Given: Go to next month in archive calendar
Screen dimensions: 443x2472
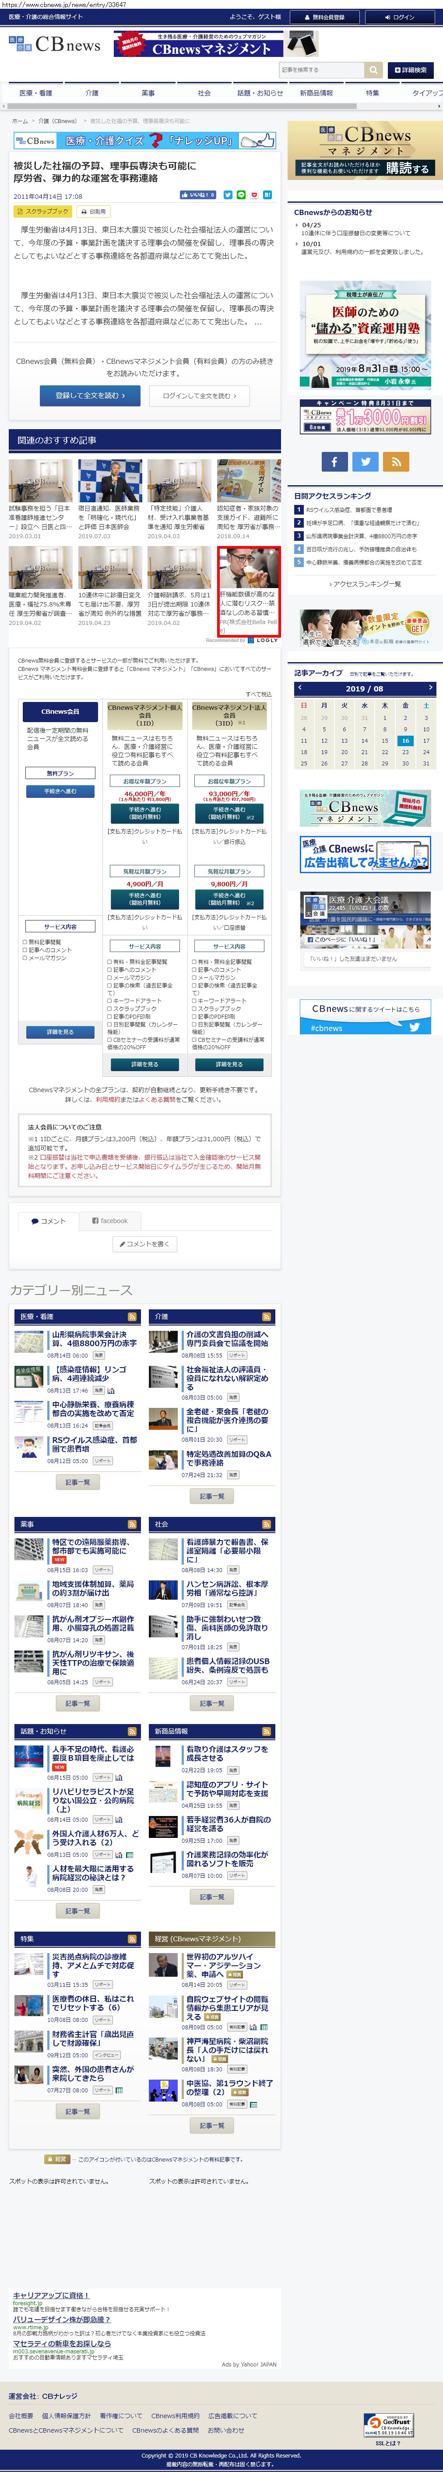Looking at the screenshot, I should 431,688.
